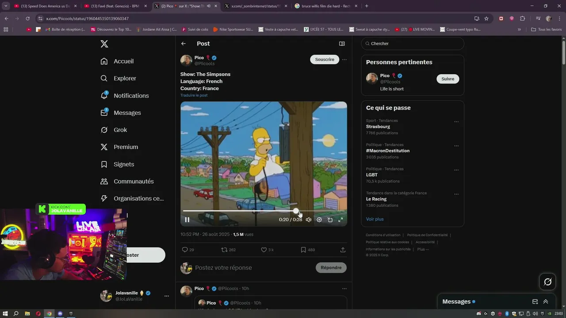
Task: Open a new browser tab
Action: click(367, 6)
